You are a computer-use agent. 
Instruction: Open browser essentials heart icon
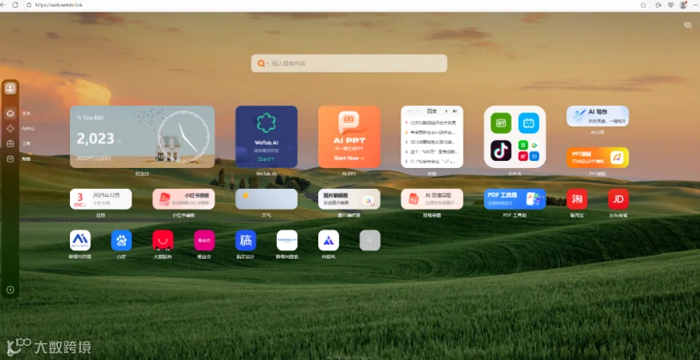[x=670, y=5]
